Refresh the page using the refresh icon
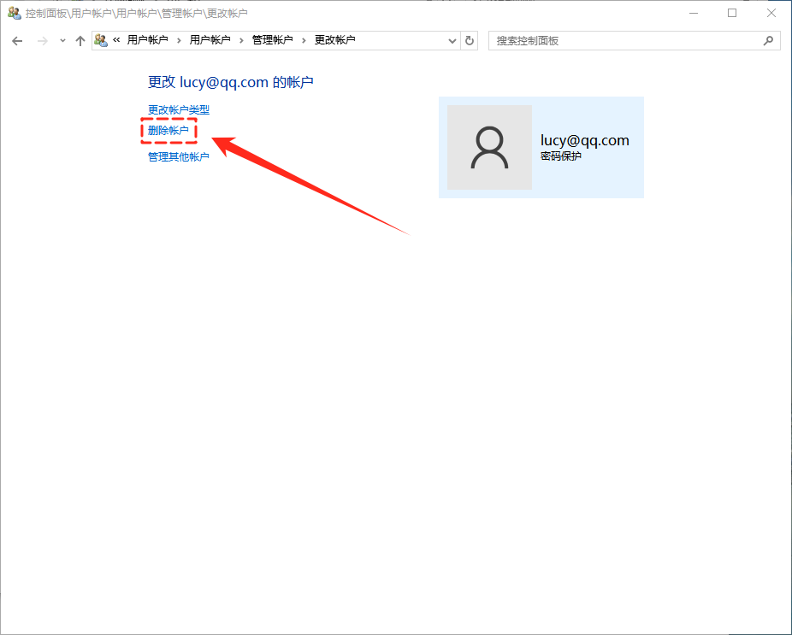 tap(469, 40)
